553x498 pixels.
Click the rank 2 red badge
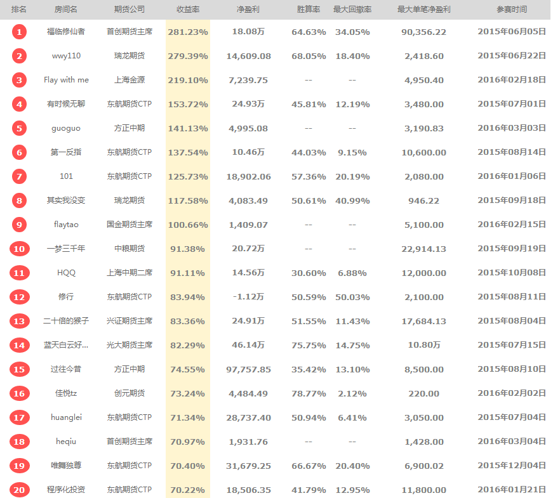tap(19, 56)
